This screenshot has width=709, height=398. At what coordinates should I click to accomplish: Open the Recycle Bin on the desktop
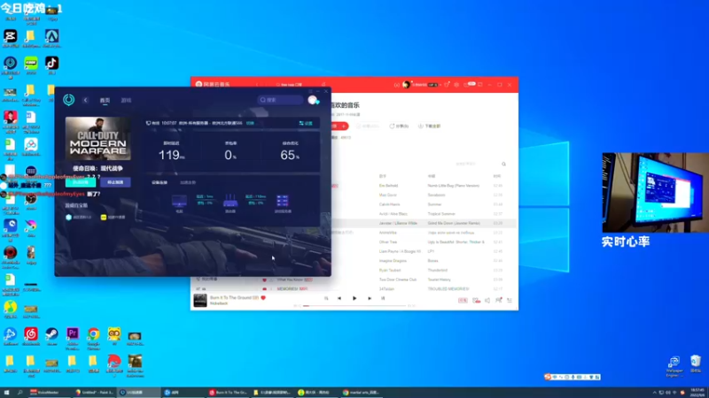[x=696, y=364]
